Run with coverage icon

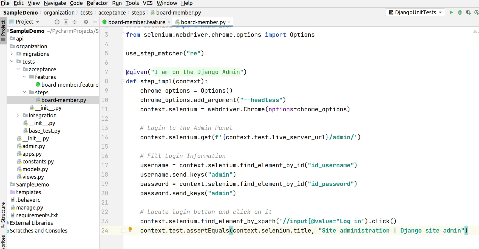[468, 12]
